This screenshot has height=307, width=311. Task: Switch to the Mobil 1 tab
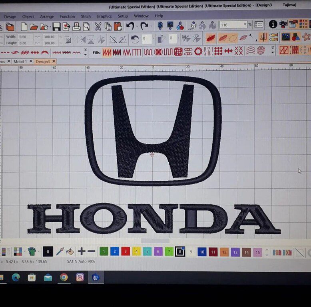coord(20,62)
